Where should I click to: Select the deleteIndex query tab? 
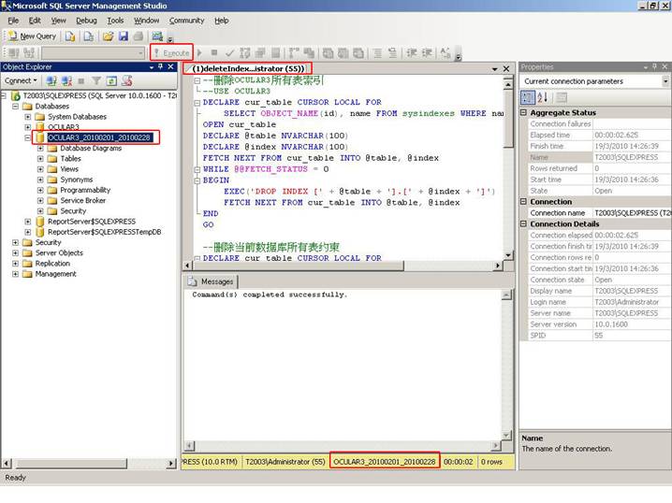(248, 68)
